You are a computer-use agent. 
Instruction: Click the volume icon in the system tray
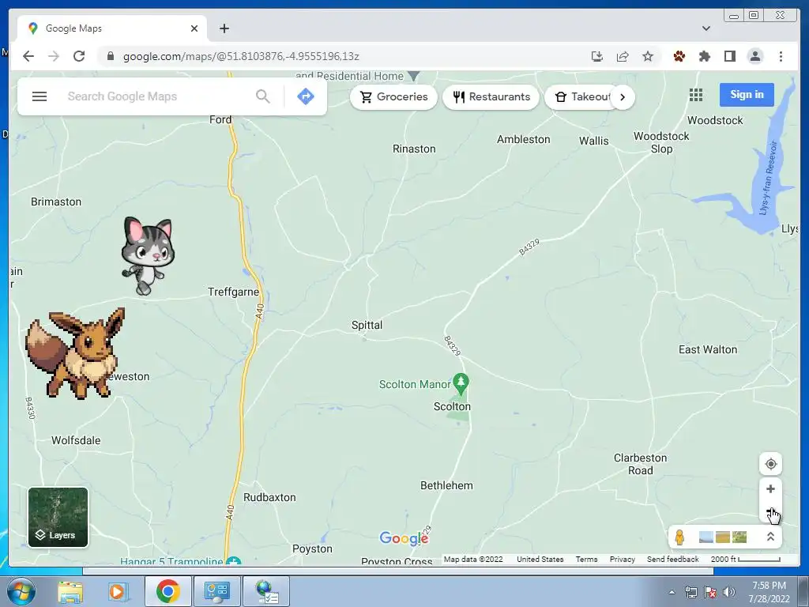[729, 592]
